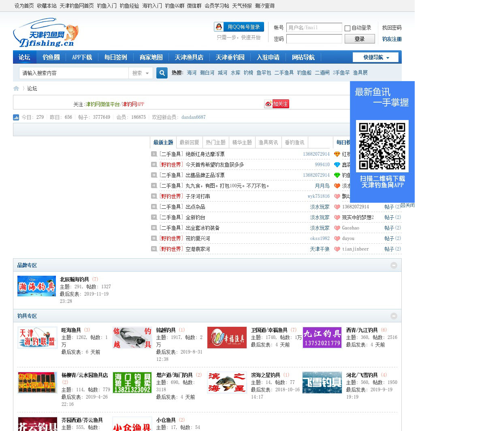Viewport: 486px width, 431px height.
Task: Click the QQ account login button
Action: click(x=239, y=27)
